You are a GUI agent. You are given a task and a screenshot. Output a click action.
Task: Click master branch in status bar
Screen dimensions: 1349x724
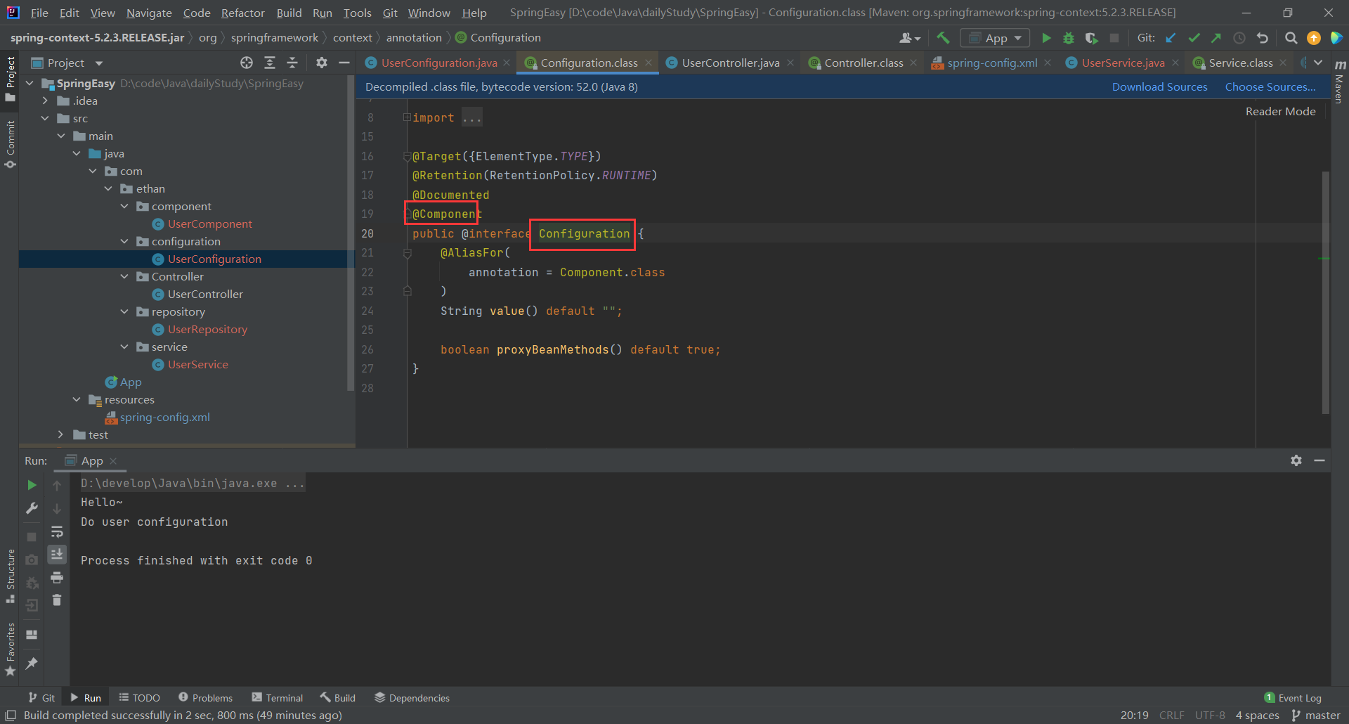point(1316,715)
